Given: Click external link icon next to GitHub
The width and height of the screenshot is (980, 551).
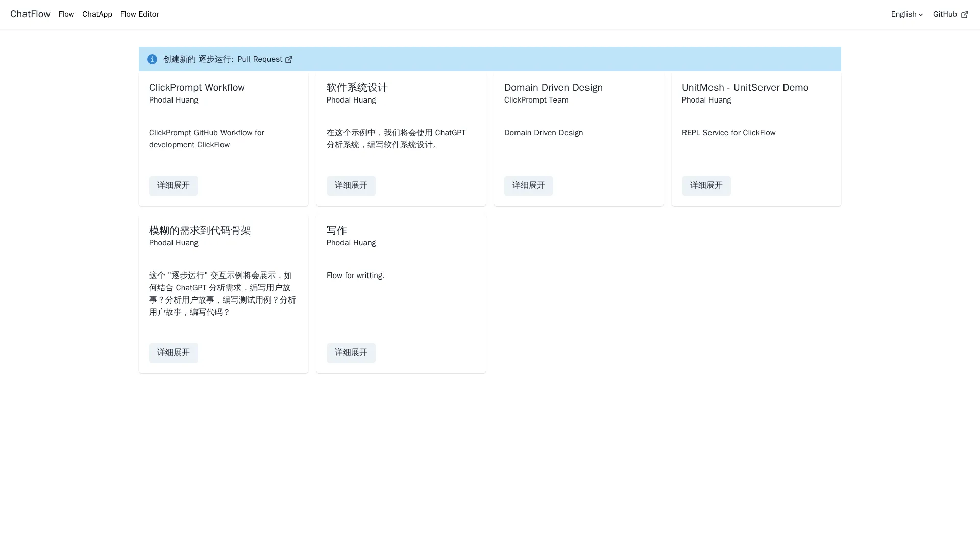Looking at the screenshot, I should pyautogui.click(x=964, y=15).
